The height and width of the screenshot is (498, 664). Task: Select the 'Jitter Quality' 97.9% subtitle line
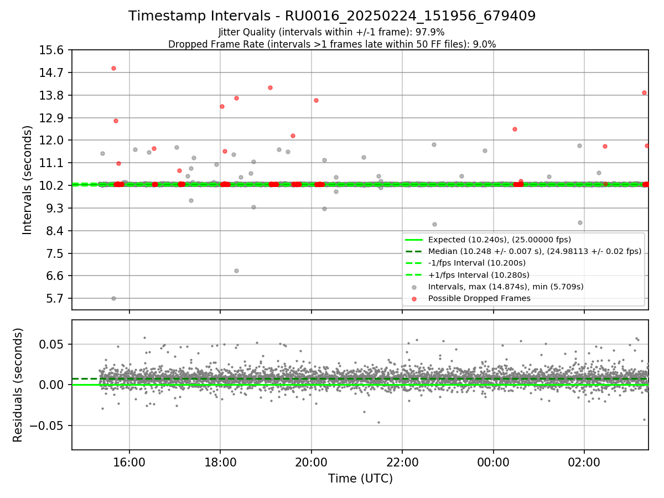click(x=331, y=32)
